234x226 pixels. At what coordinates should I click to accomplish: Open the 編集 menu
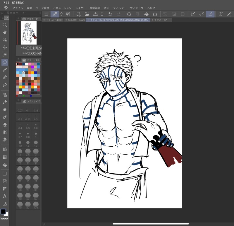[30, 8]
